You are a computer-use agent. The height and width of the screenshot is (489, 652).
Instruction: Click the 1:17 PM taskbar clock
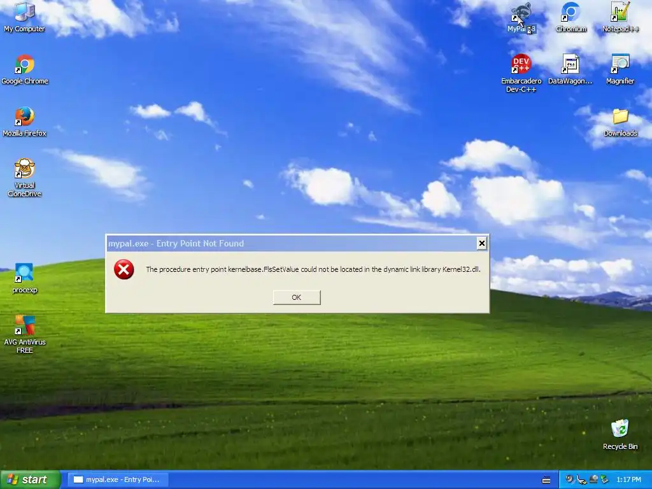[628, 480]
